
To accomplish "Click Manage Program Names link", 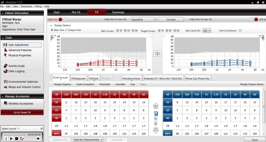I will (x=251, y=84).
